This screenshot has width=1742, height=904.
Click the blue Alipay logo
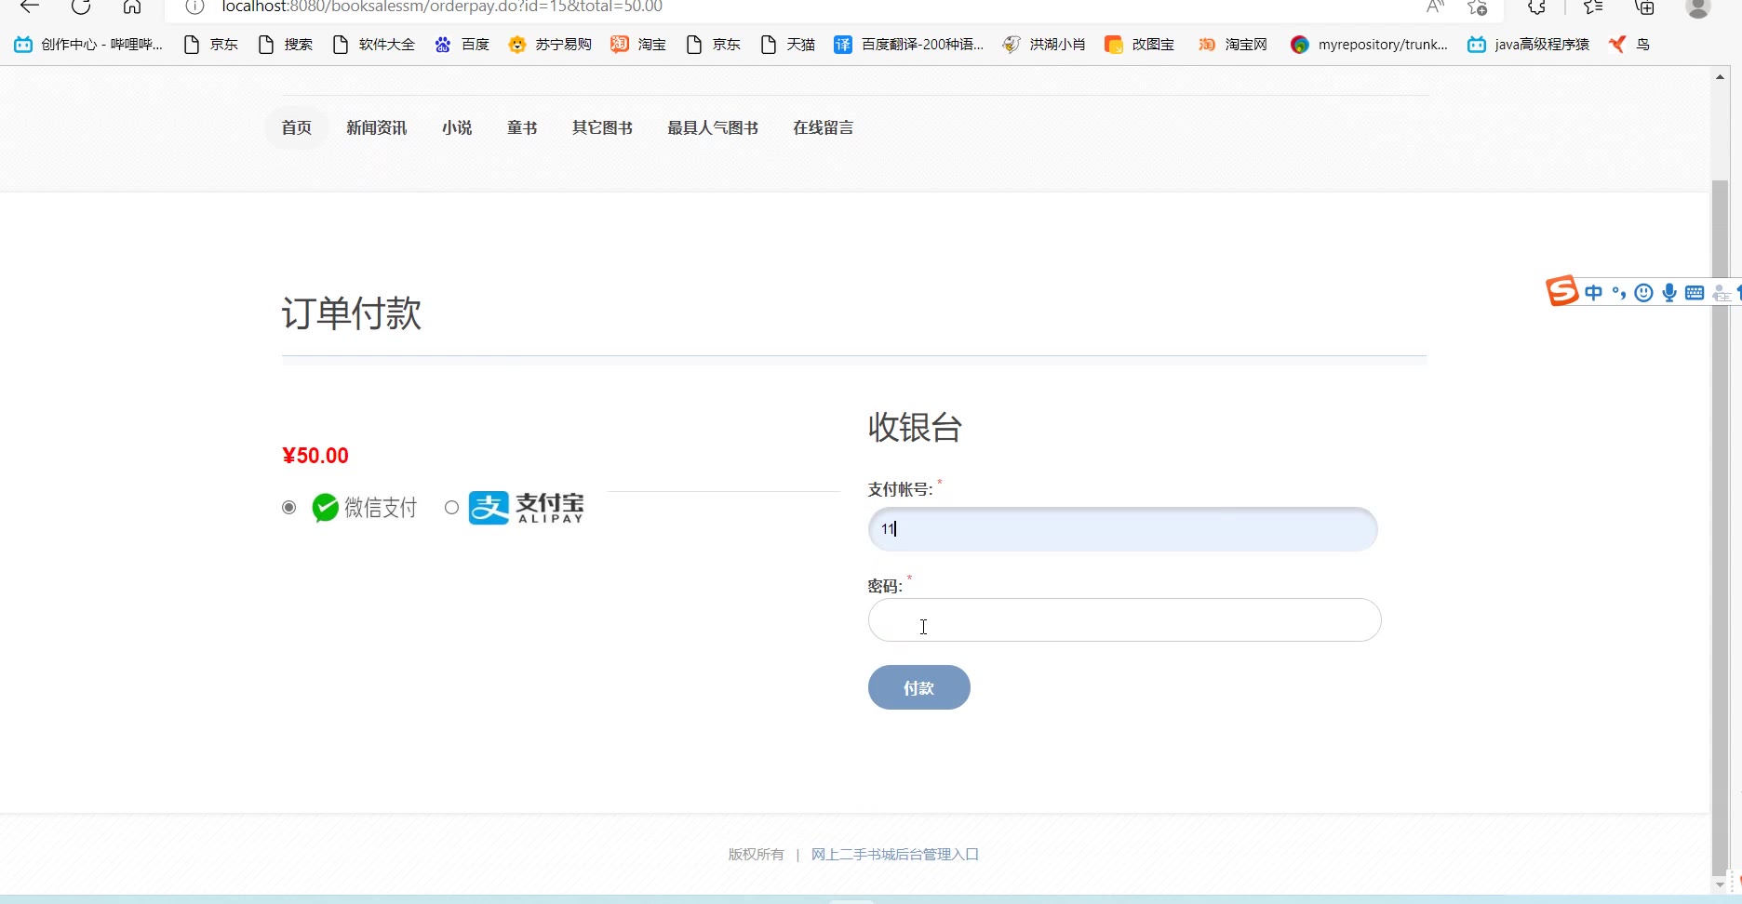(x=489, y=508)
